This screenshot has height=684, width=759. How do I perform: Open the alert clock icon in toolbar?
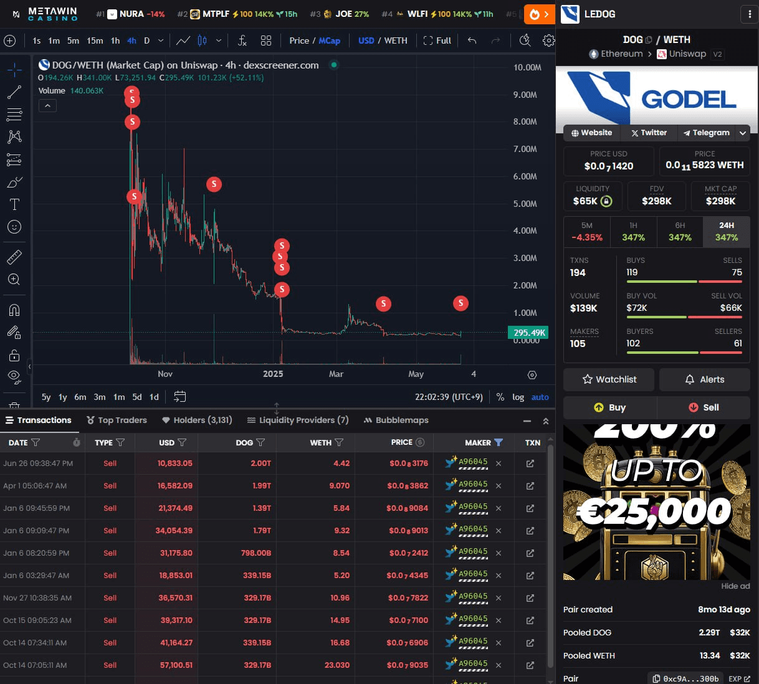(x=525, y=40)
